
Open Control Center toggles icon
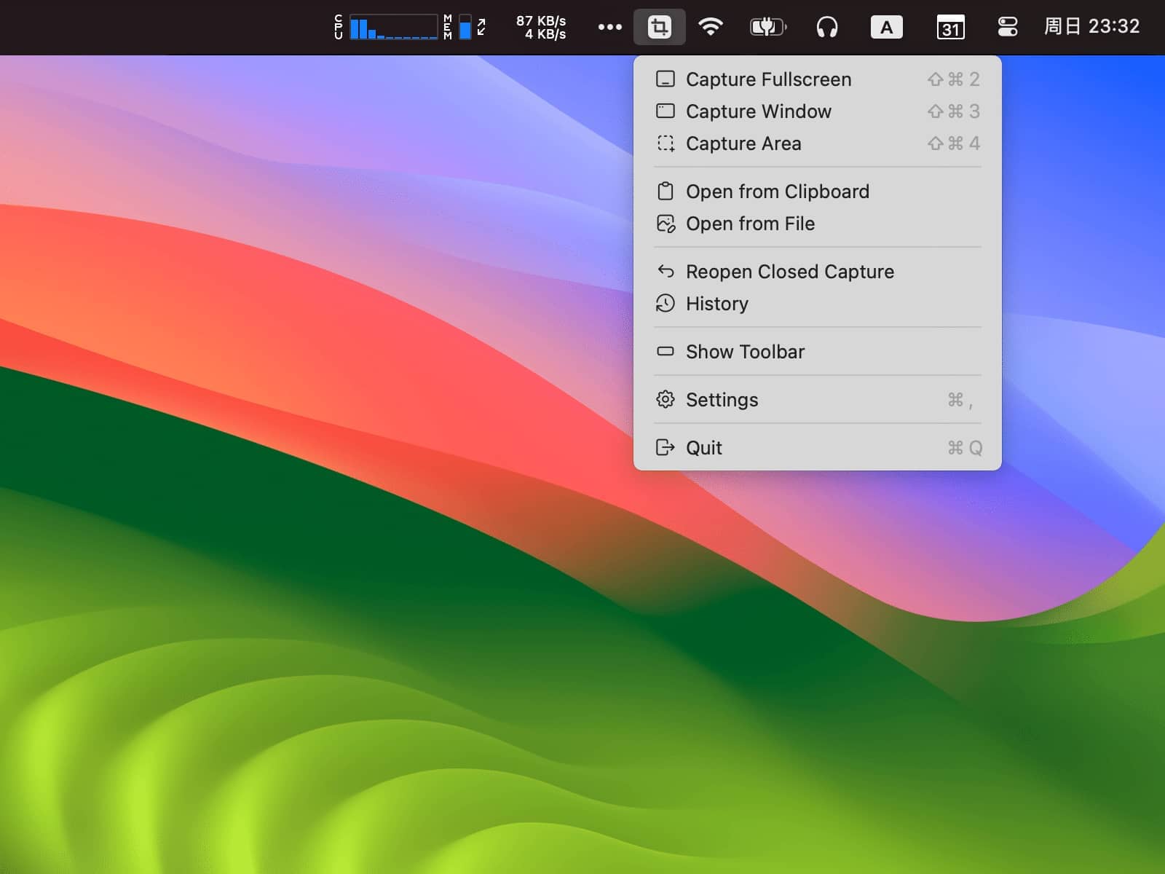pyautogui.click(x=1008, y=28)
